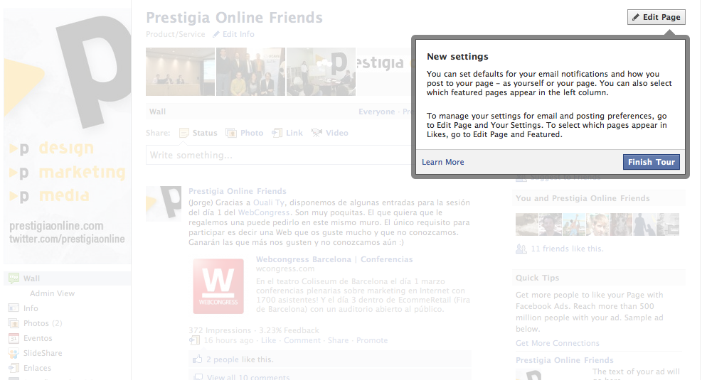Viewport: 707px width, 380px height.
Task: Click Share under the Webcongress post
Action: pos(338,340)
